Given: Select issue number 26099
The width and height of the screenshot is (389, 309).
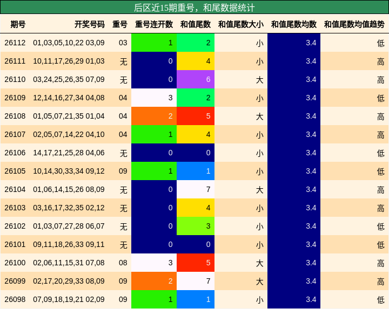Looking at the screenshot, I should tap(15, 281).
